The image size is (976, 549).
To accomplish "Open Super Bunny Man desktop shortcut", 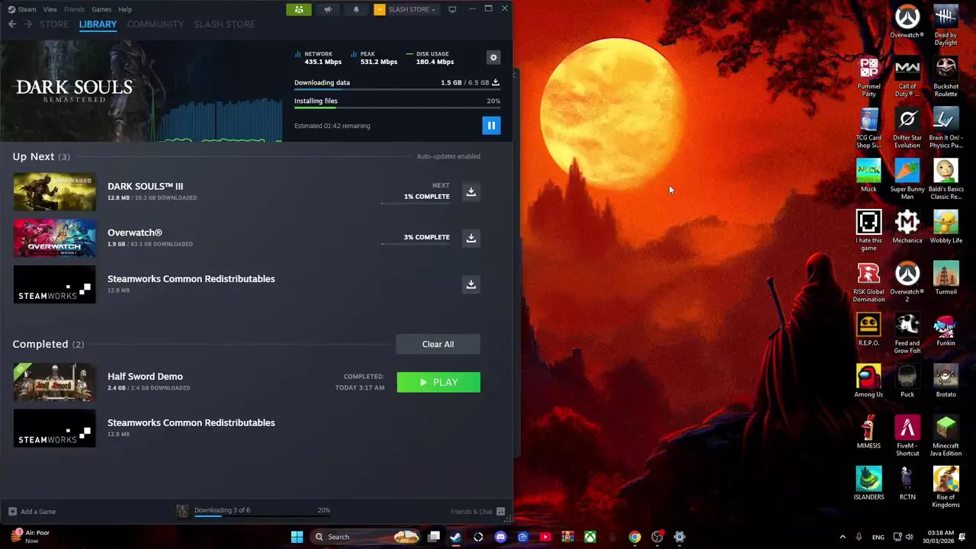I will [x=907, y=179].
